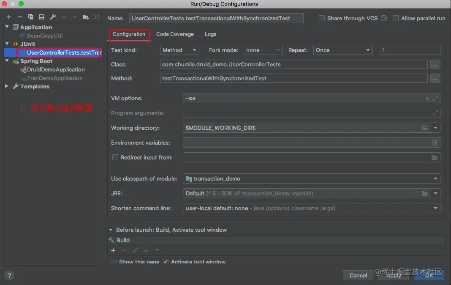
Task: Expand the VM options field
Action: pos(435,98)
